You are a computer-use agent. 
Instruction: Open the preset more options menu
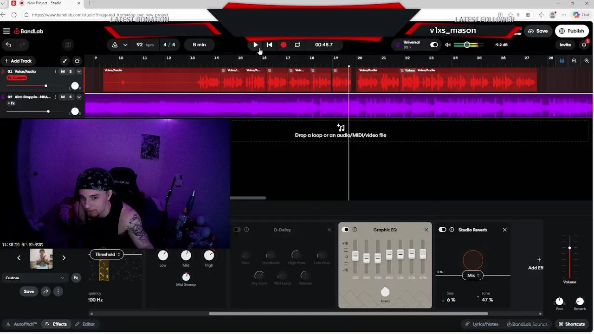point(58,291)
